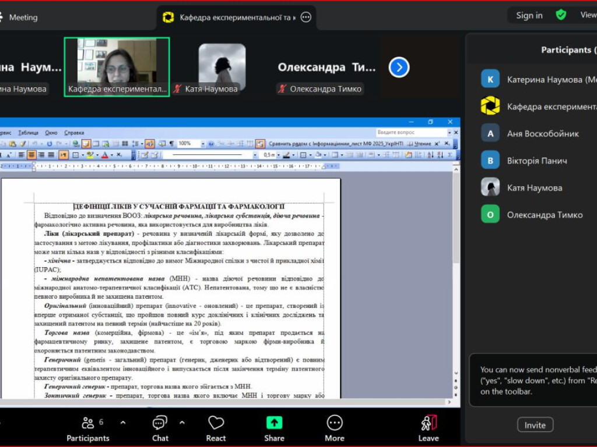Click the green encryption shield icon

tap(561, 15)
